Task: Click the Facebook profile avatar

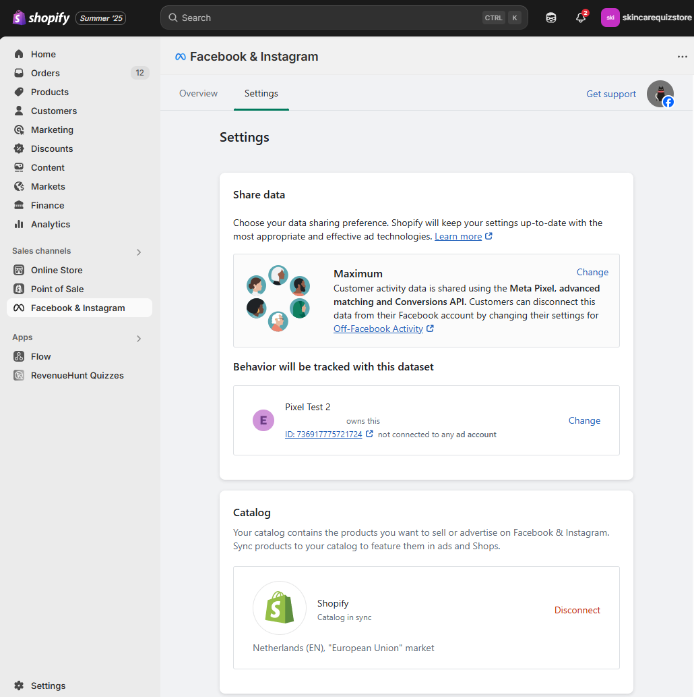Action: pyautogui.click(x=660, y=94)
